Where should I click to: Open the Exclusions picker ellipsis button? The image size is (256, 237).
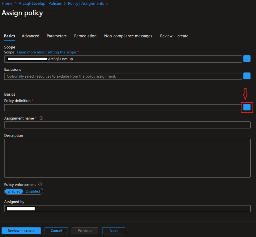[x=247, y=76]
